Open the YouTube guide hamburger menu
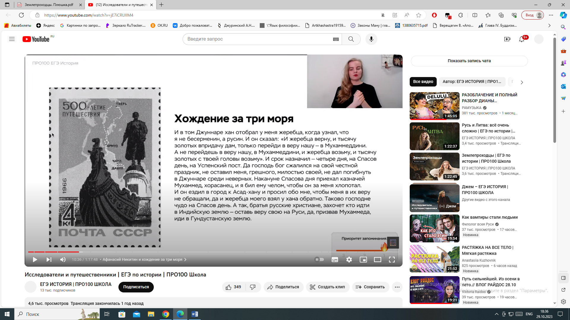The width and height of the screenshot is (570, 320). coord(12,39)
